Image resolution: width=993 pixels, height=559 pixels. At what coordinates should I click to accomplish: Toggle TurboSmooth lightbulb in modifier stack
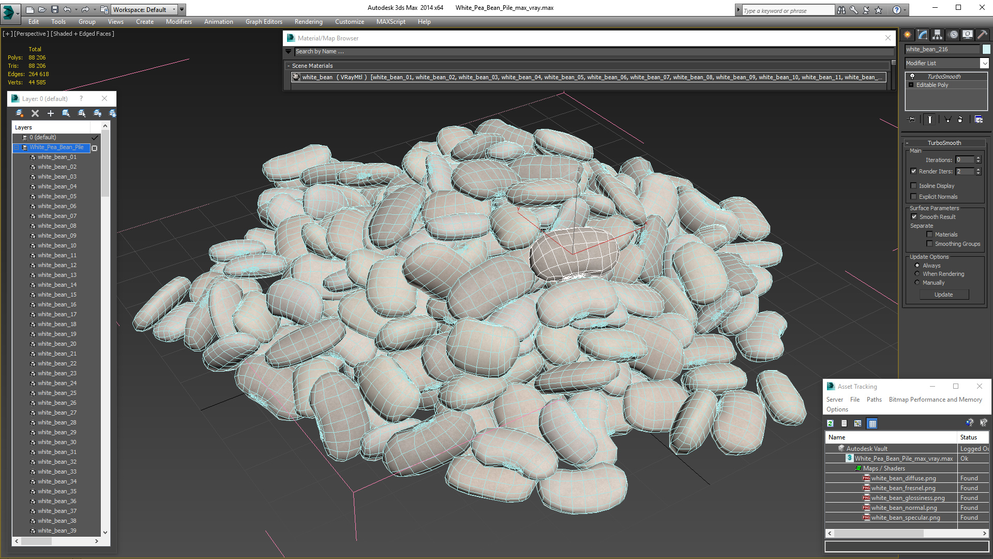[912, 77]
